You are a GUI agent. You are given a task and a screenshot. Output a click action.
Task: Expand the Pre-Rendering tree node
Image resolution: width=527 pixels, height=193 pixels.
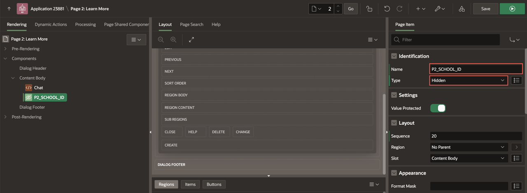pos(5,49)
